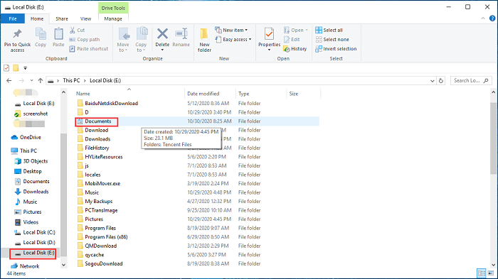
Task: Collapse the ribbon chevron
Action: tap(483, 18)
